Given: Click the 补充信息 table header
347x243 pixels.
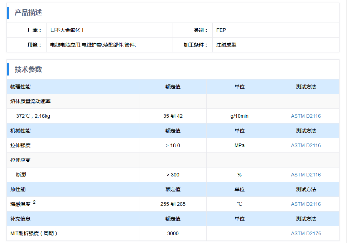Looking at the screenshot, I should pos(20,219).
